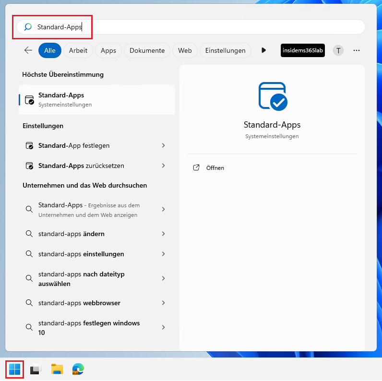Open the three-dots more options menu
Screen dimensions: 382x381
click(x=356, y=50)
